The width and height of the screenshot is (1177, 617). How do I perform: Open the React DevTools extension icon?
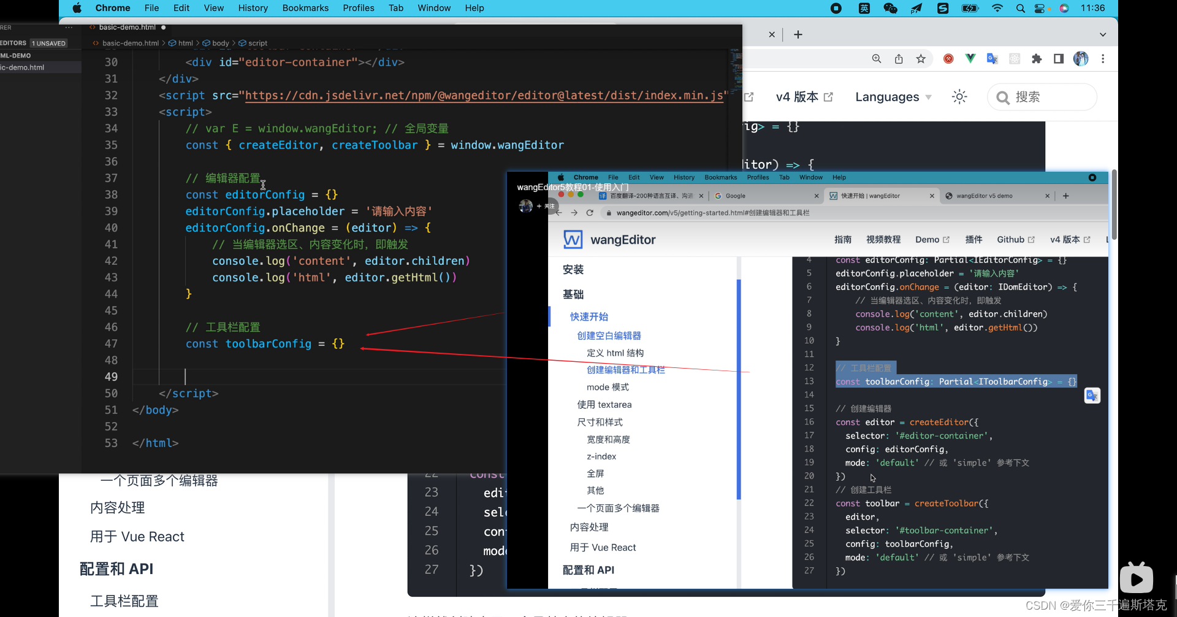point(1015,58)
